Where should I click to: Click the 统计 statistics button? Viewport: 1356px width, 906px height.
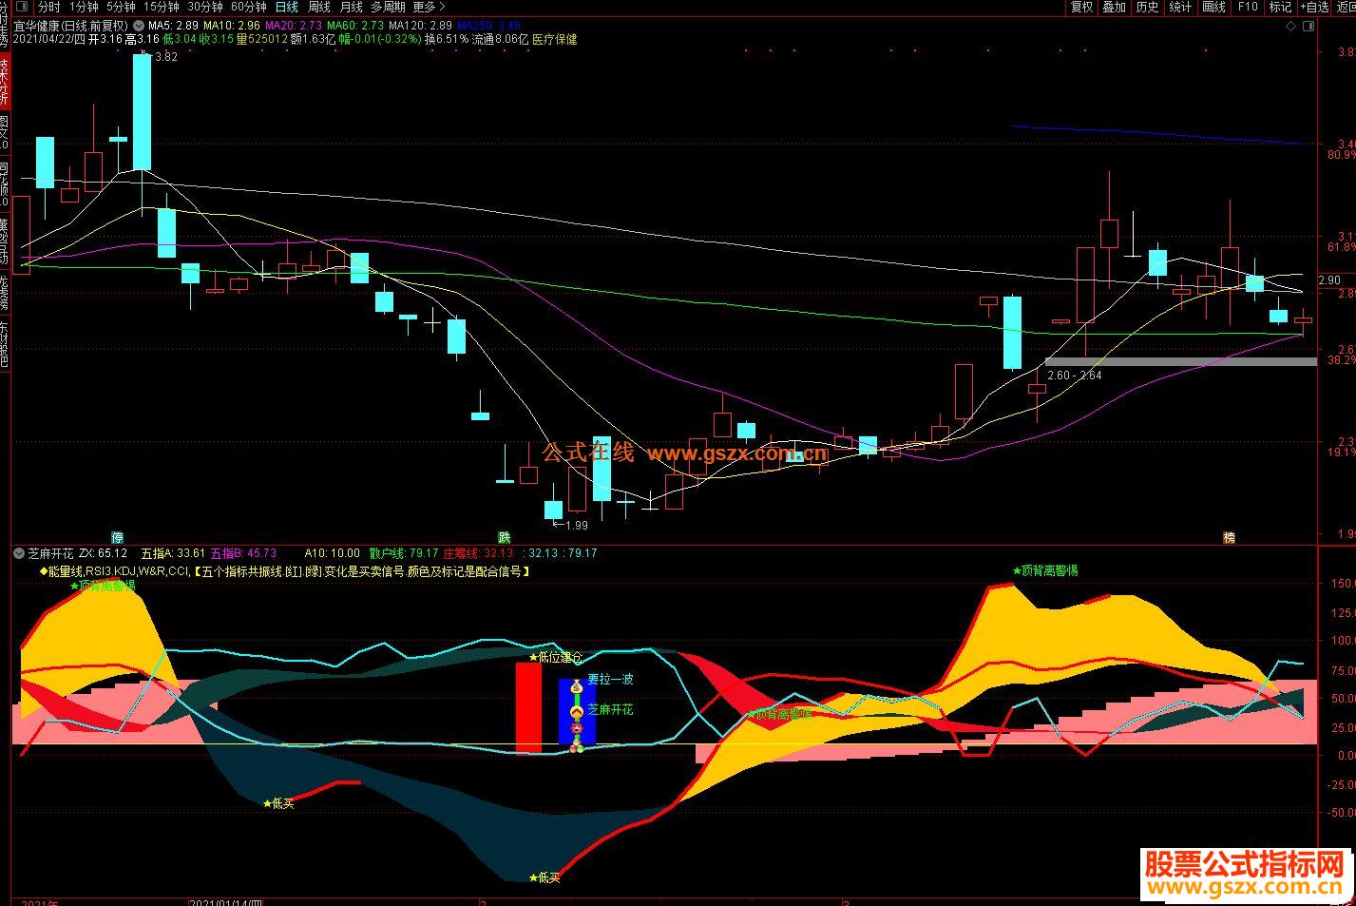tap(1180, 7)
